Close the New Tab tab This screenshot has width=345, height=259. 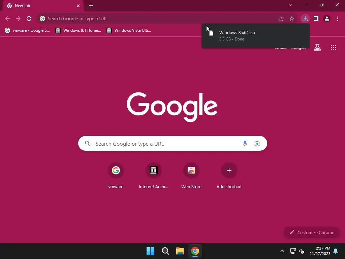pos(78,6)
